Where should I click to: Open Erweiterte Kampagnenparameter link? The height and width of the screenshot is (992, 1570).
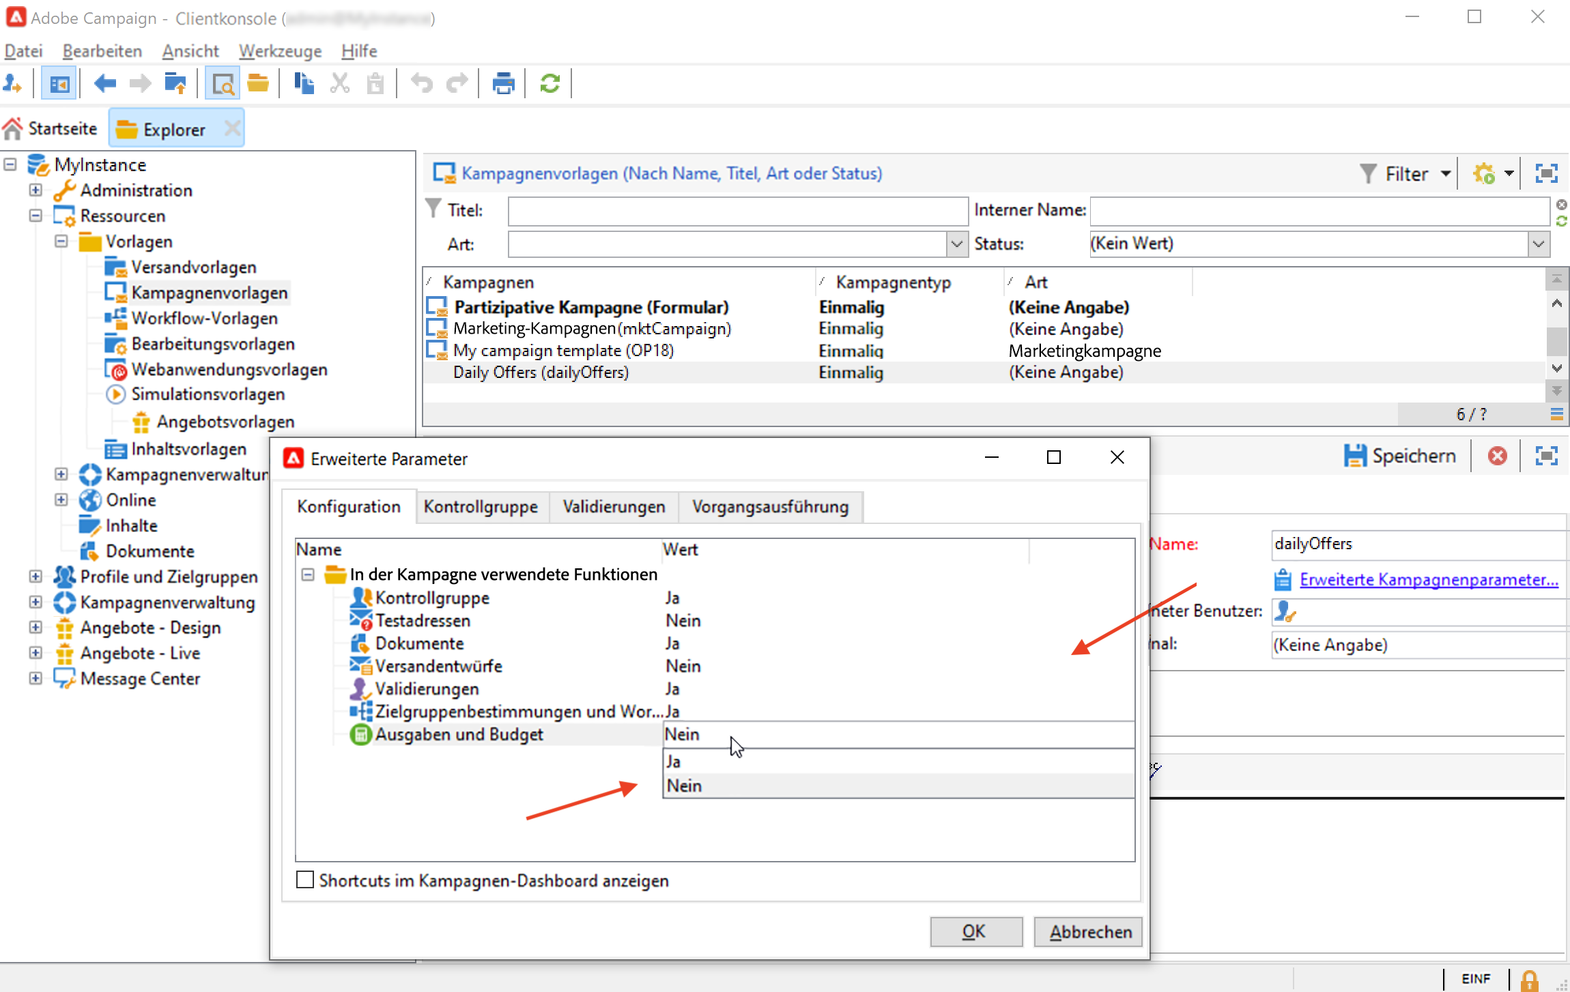[x=1428, y=579]
